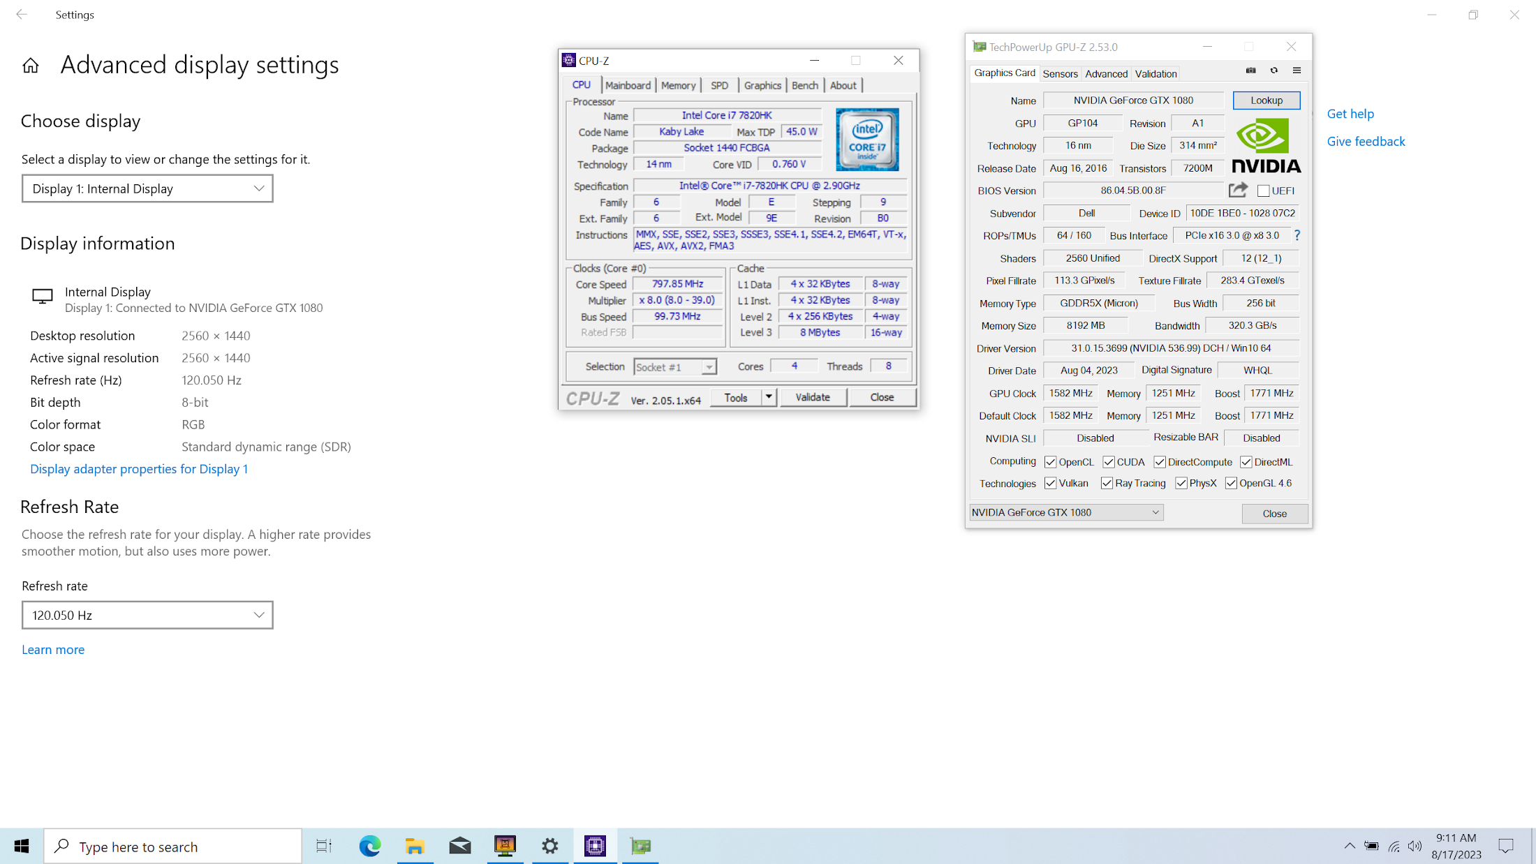1536x864 pixels.
Task: Click the CPU-Z taskbar icon
Action: click(x=595, y=846)
